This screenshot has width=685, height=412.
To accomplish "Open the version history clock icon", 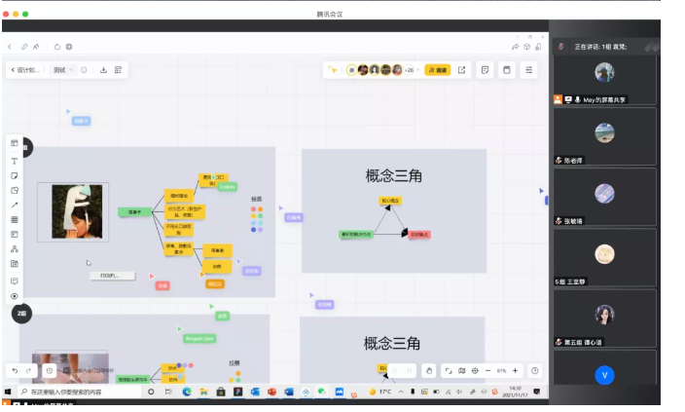I will [49, 371].
